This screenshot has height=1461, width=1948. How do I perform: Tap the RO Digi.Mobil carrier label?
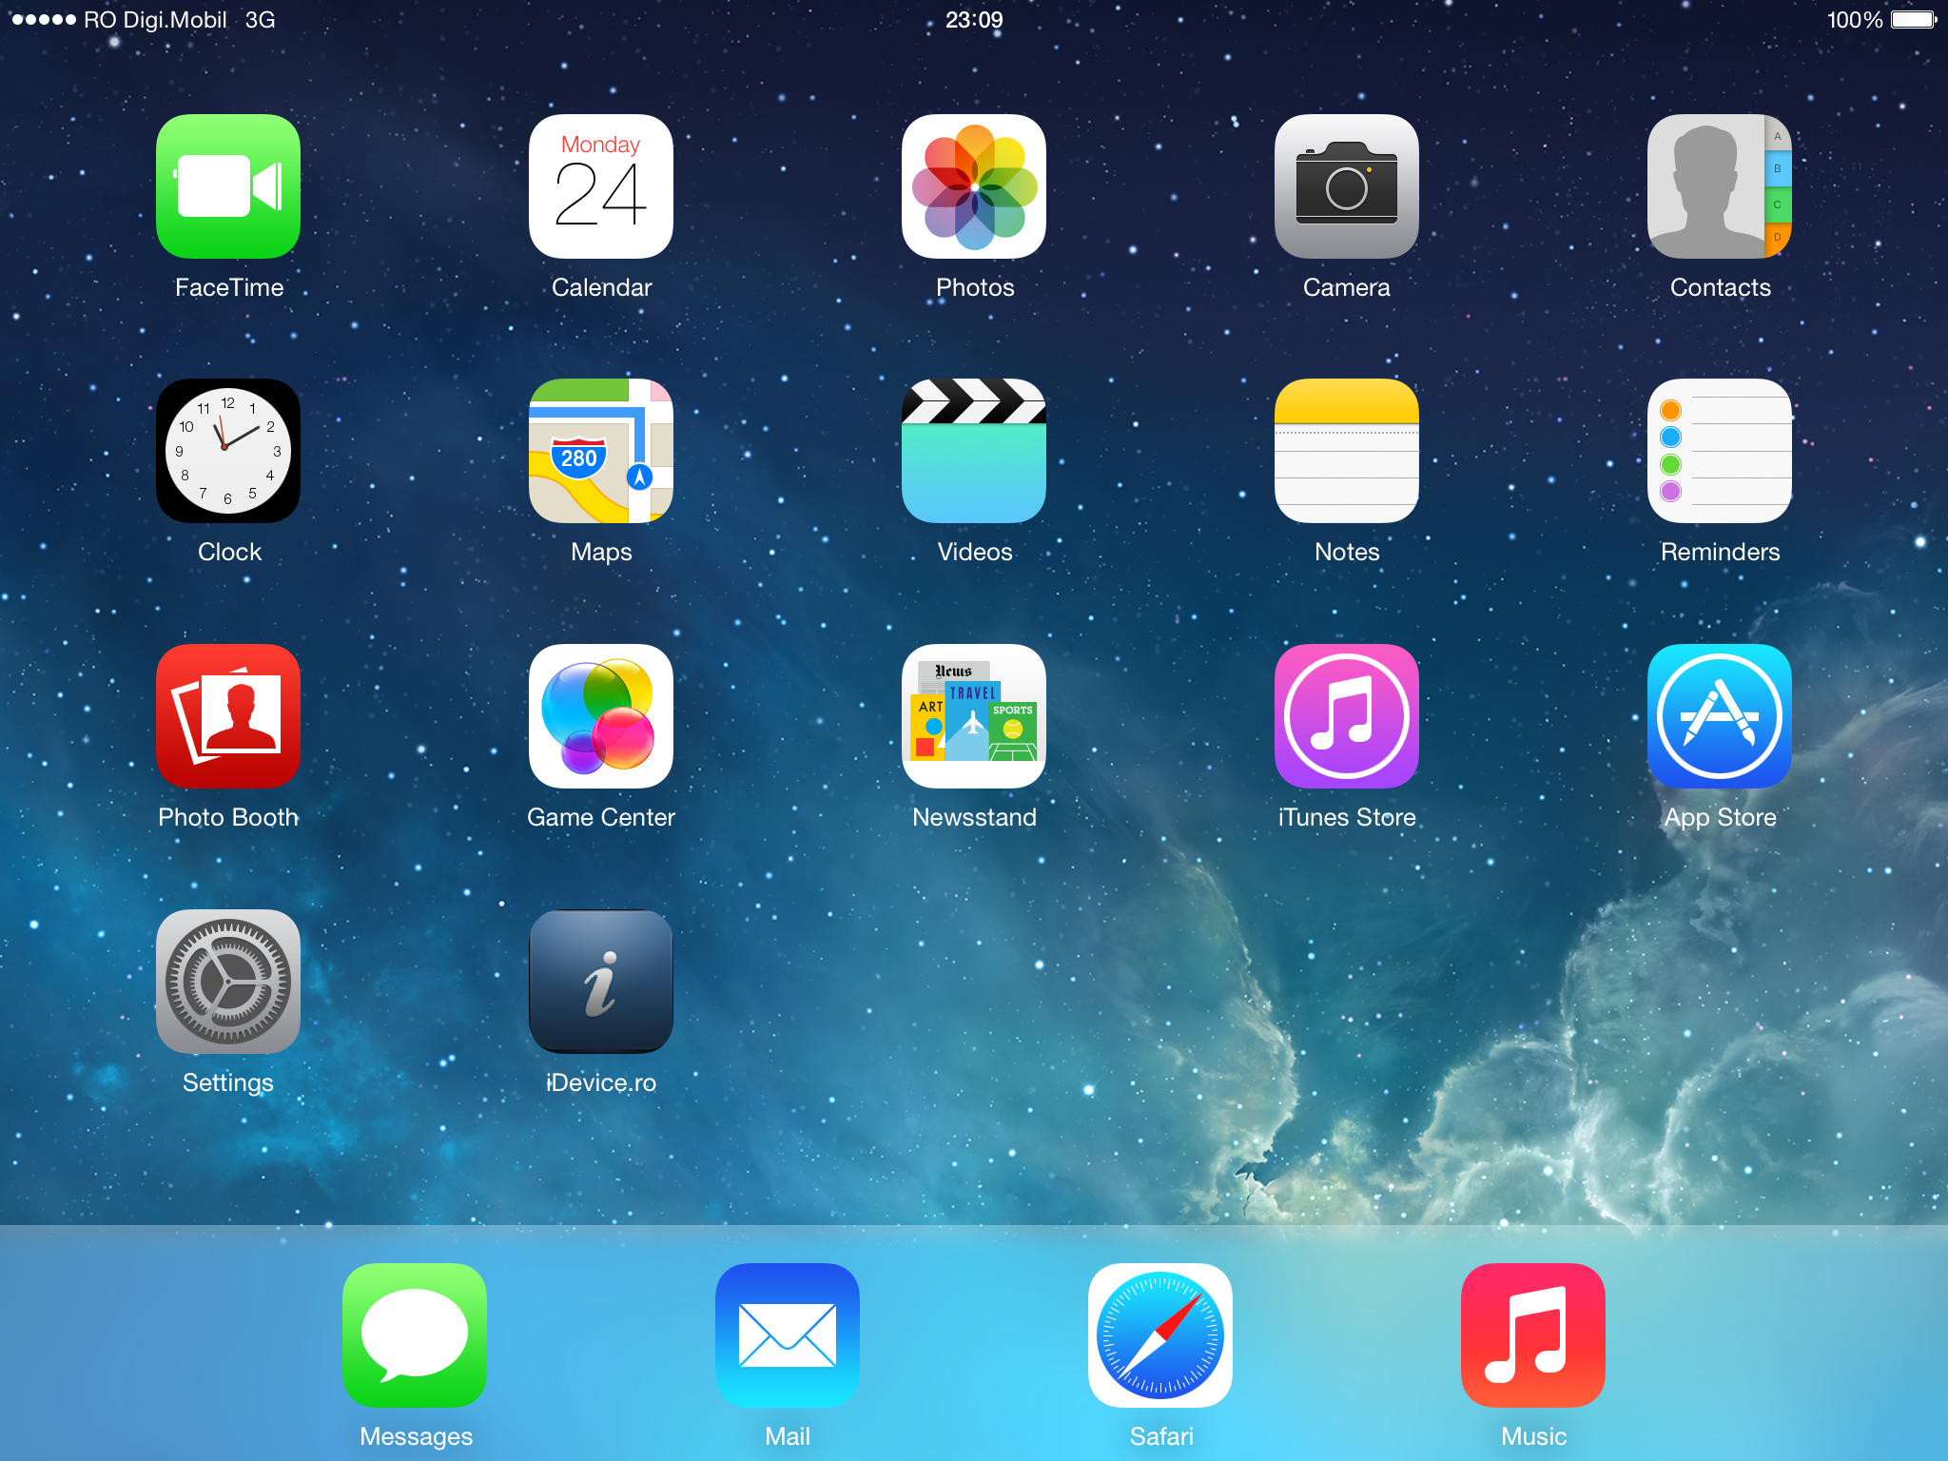pos(155,20)
